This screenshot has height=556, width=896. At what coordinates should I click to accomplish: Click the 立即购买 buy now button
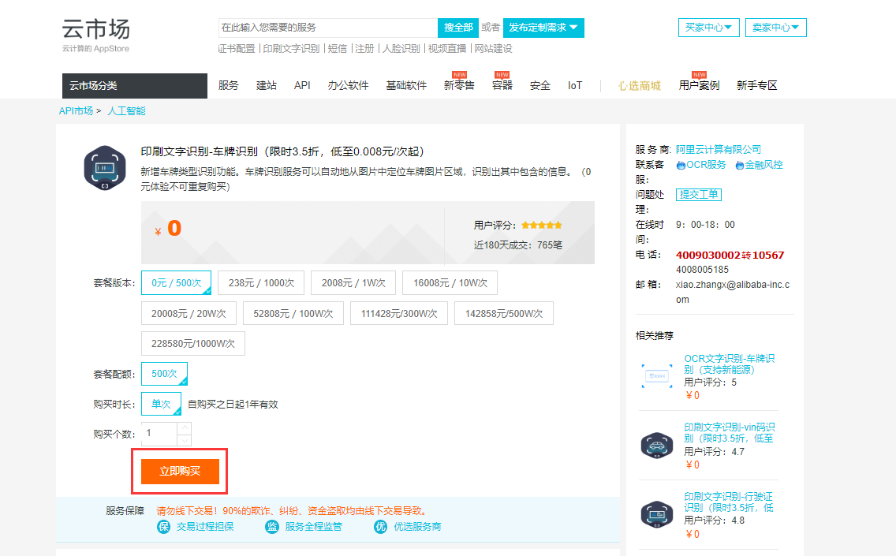(x=180, y=472)
